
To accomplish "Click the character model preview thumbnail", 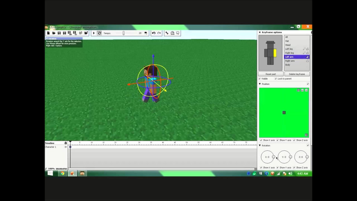I will click(x=270, y=53).
